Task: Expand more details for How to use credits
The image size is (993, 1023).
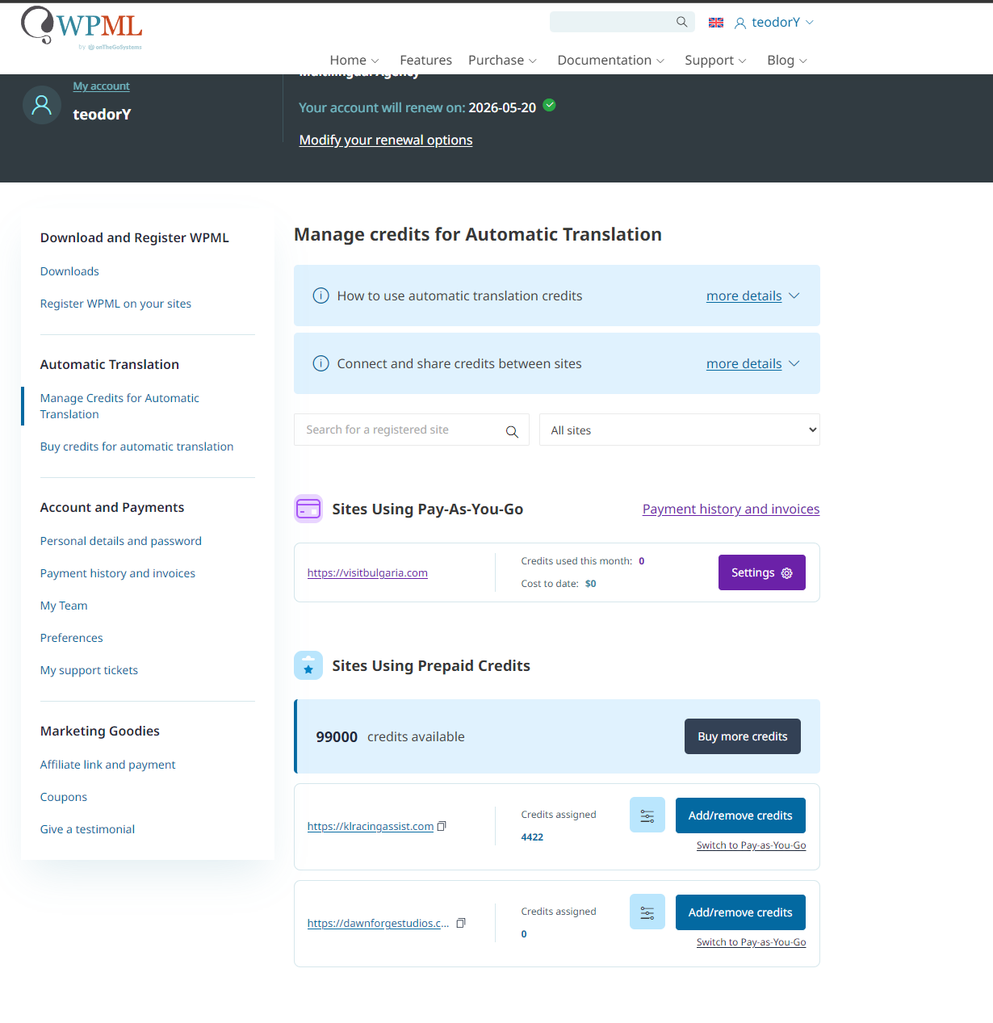Action: point(752,296)
